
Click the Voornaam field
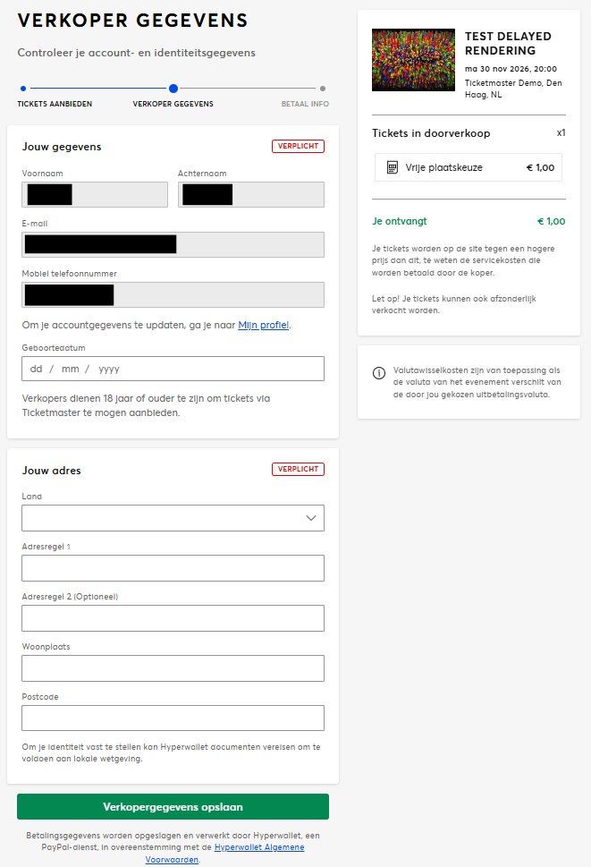click(95, 195)
